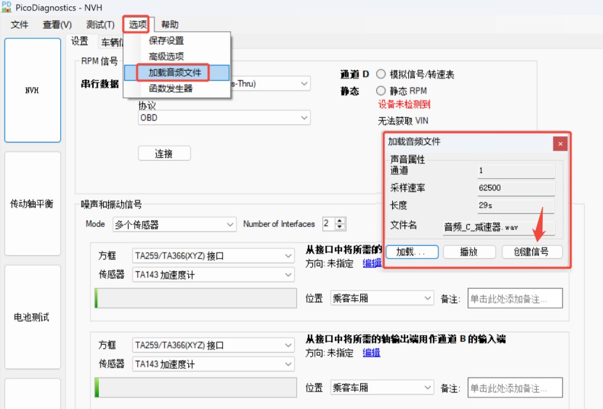Image resolution: width=603 pixels, height=409 pixels.
Task: Click the Number of Interfaces field
Action: click(x=329, y=224)
